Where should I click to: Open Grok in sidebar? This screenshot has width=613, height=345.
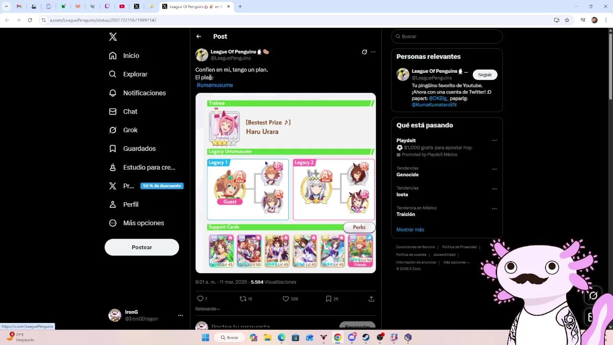coord(123,130)
